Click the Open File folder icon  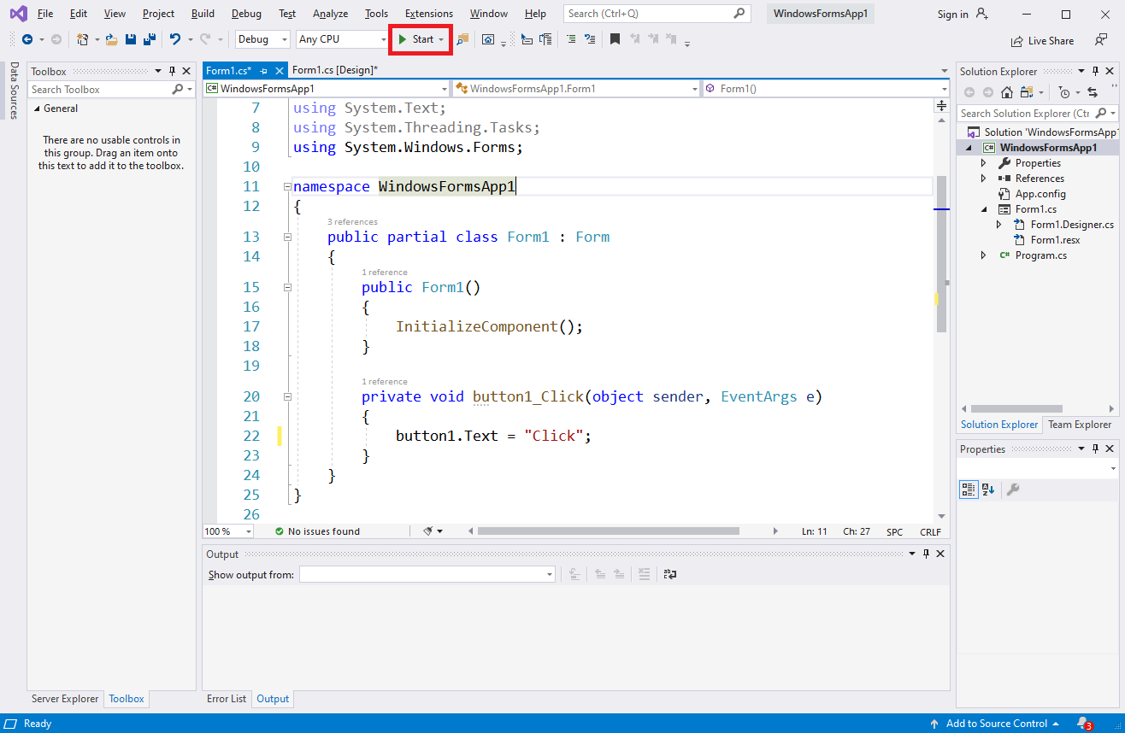click(x=111, y=39)
